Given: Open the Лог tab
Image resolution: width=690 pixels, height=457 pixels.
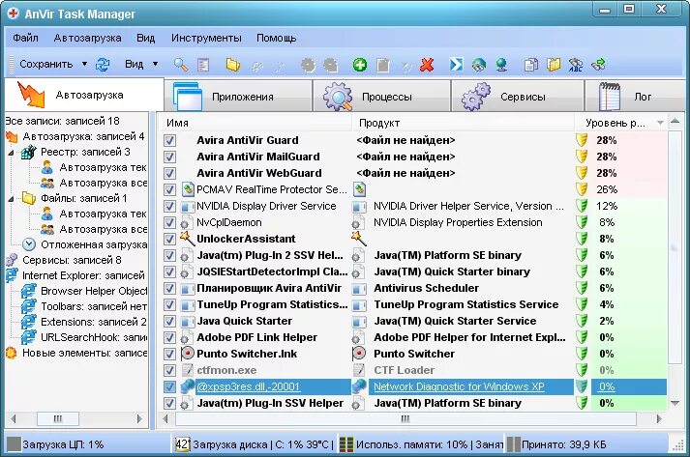Looking at the screenshot, I should click(x=634, y=97).
